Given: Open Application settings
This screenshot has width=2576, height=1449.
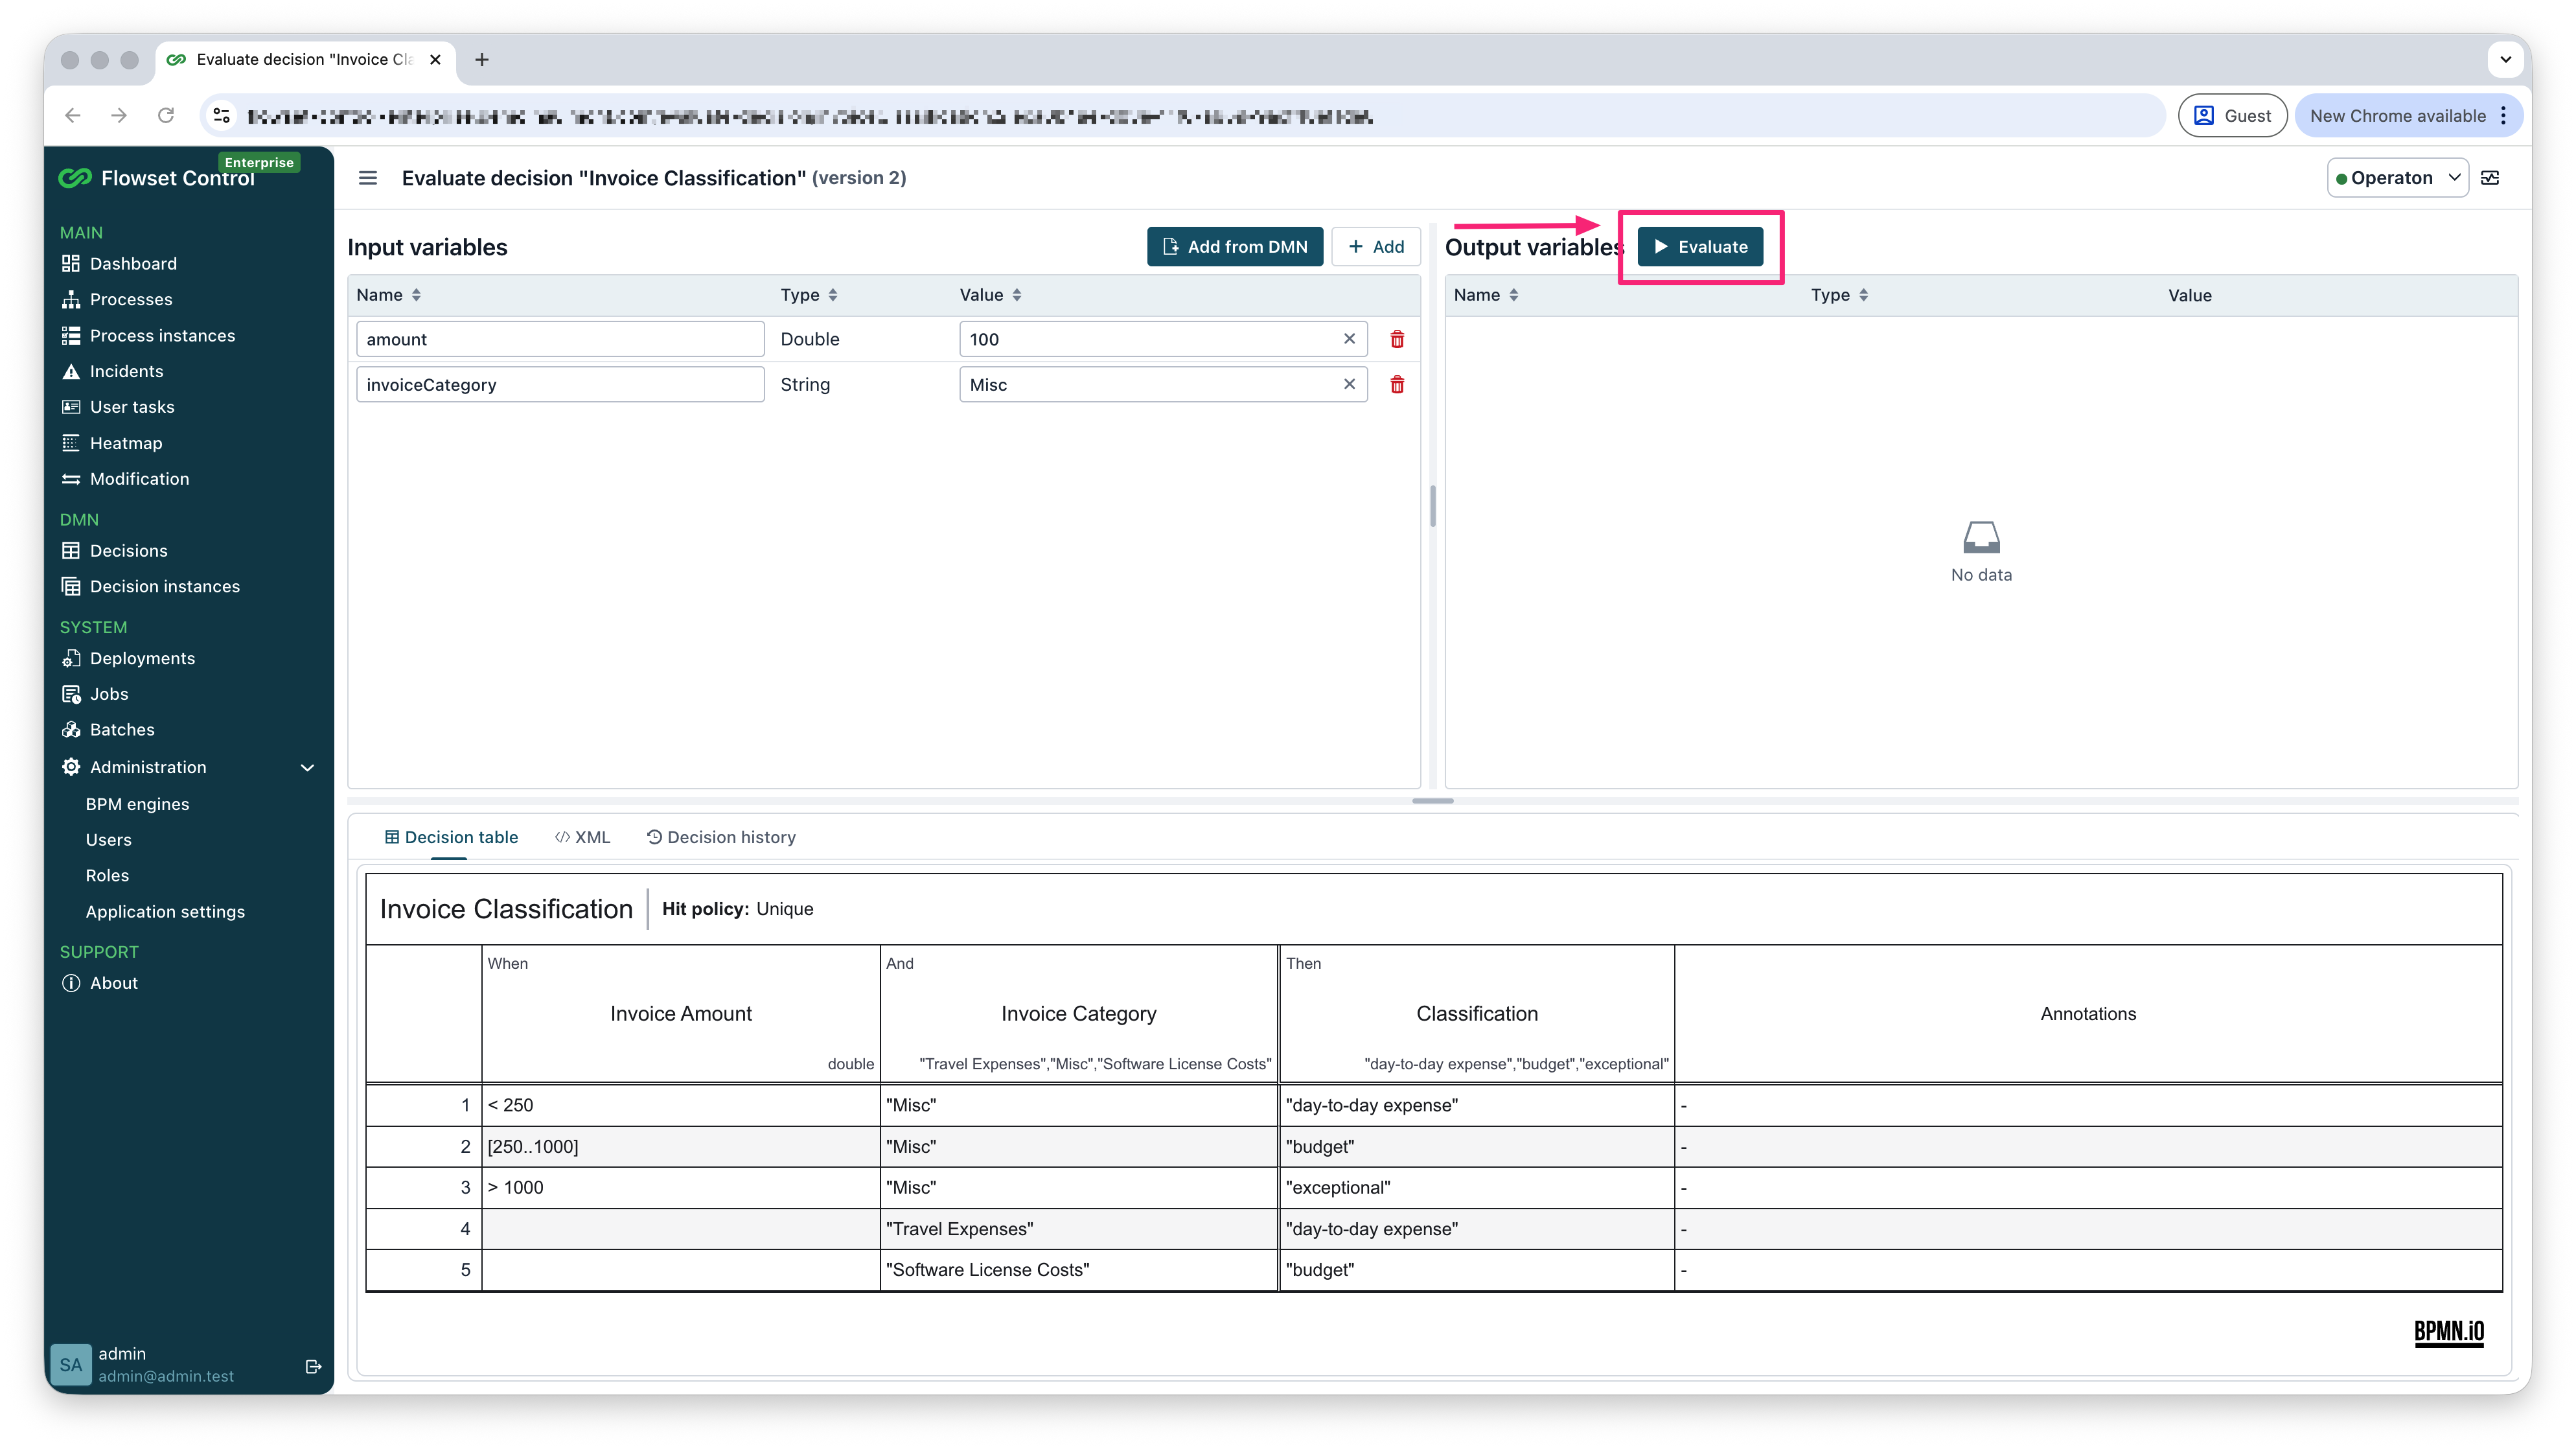Looking at the screenshot, I should click(x=165, y=912).
